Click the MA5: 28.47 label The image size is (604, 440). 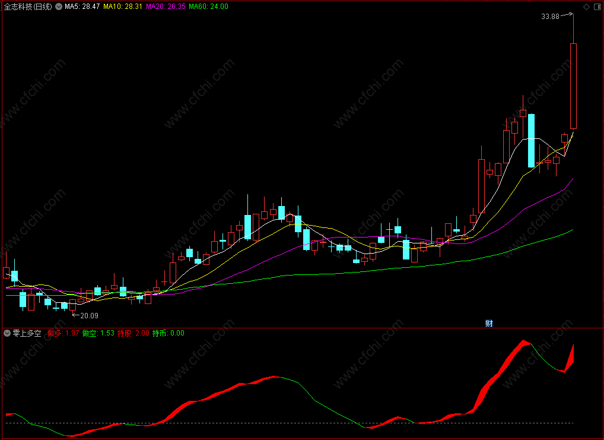(x=82, y=7)
